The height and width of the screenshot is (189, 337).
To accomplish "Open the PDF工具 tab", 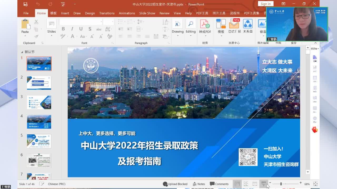I will (x=202, y=13).
